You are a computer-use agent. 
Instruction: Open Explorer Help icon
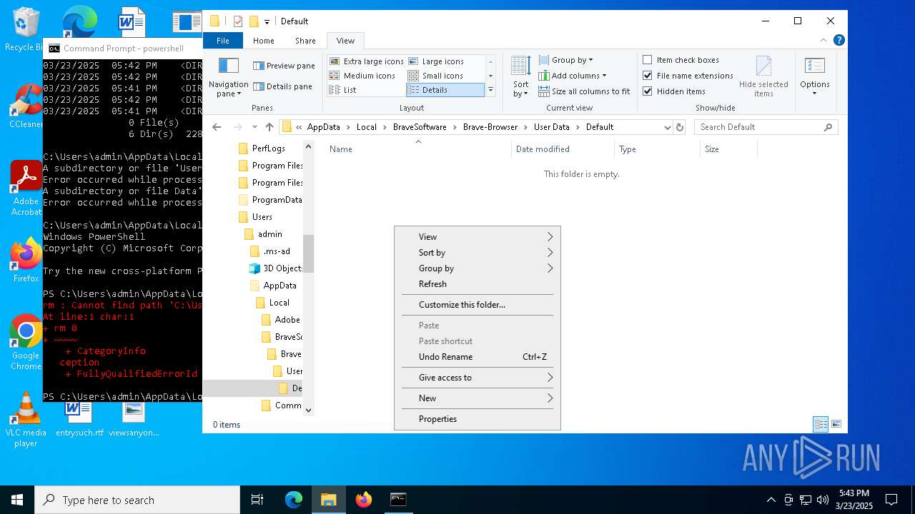click(839, 41)
